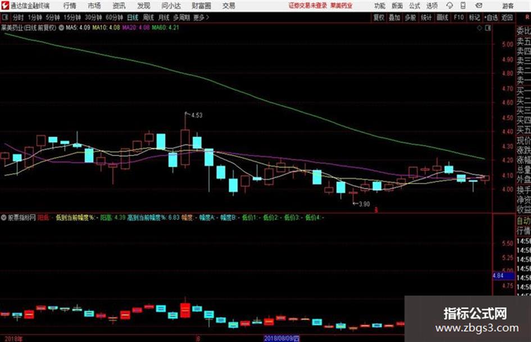This screenshot has height=342, width=531.
Task: Click the 复权 toolbar button
Action: [x=379, y=17]
